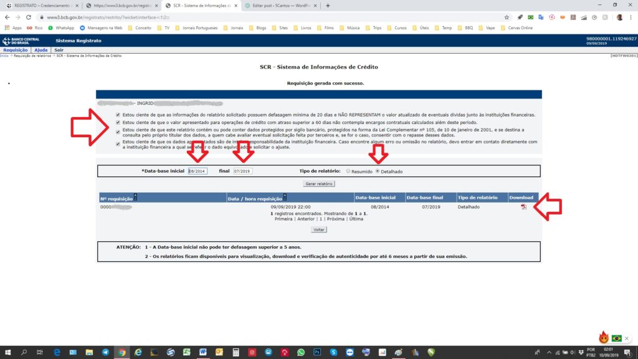Switch to the www3.bcb.gov.br browser tab
The width and height of the screenshot is (638, 359).
click(x=122, y=6)
